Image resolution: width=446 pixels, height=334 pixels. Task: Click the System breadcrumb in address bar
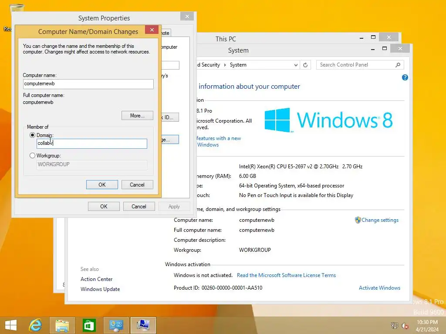coord(238,65)
